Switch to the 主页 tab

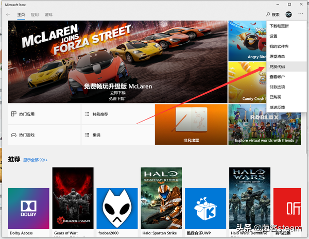[x=21, y=14]
